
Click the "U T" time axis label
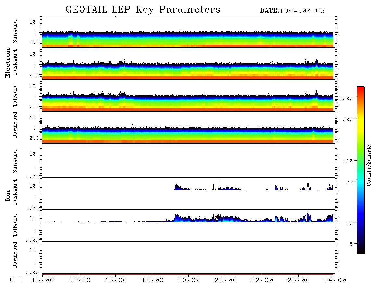pyautogui.click(x=16, y=280)
